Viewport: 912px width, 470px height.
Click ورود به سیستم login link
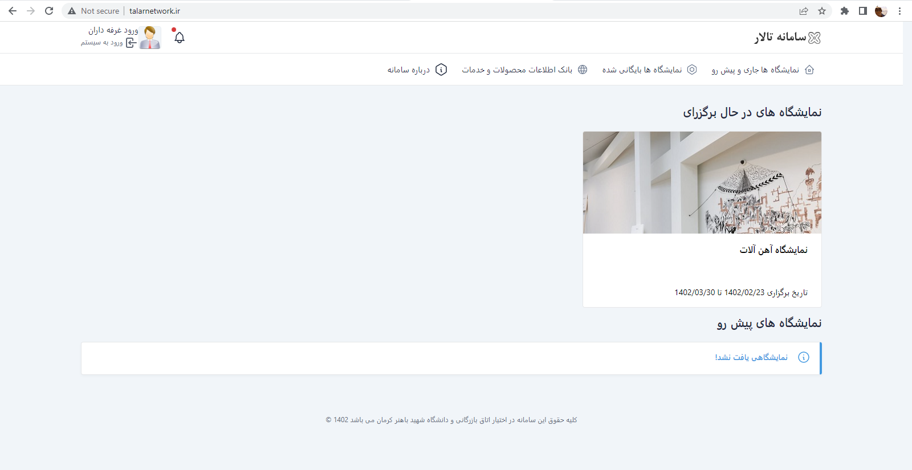point(102,43)
